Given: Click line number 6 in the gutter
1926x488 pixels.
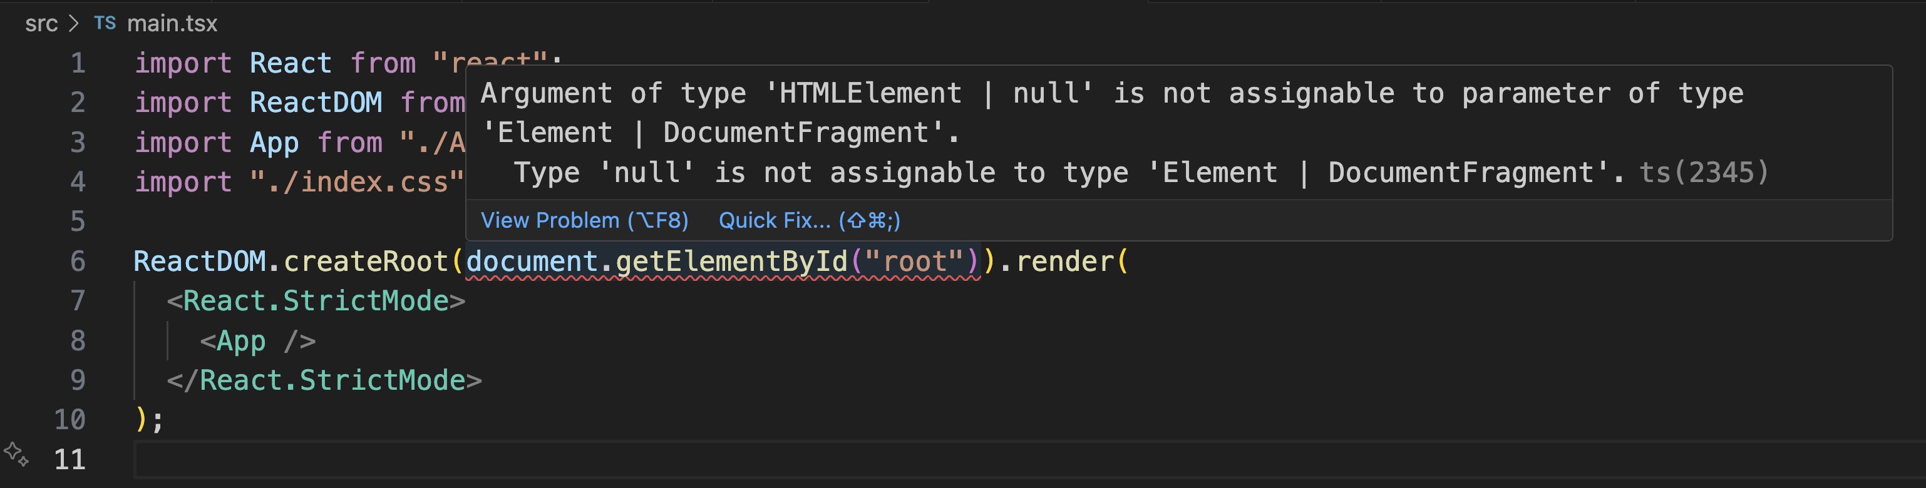Looking at the screenshot, I should tap(78, 262).
